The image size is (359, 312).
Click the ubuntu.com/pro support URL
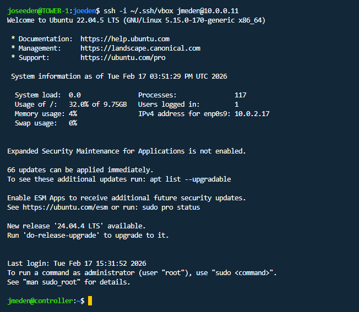coord(123,57)
